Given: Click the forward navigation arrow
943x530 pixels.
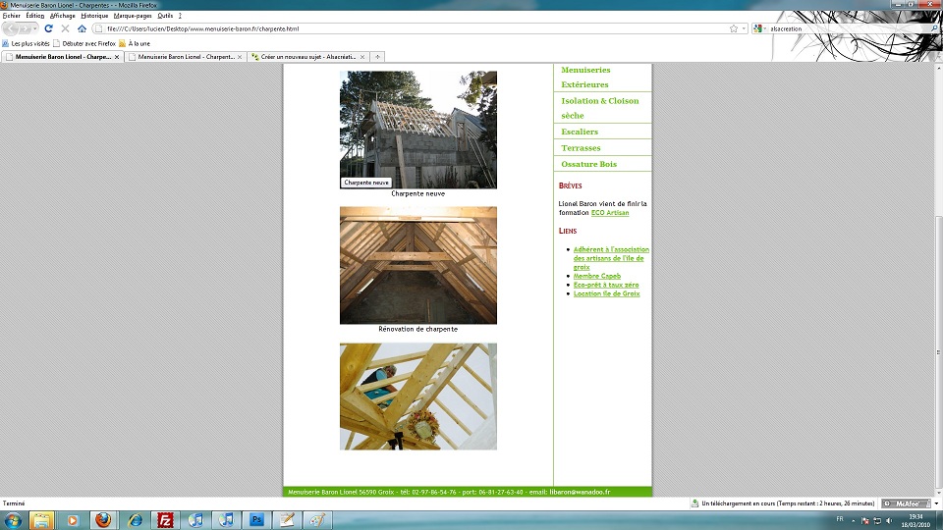Looking at the screenshot, I should coord(26,28).
